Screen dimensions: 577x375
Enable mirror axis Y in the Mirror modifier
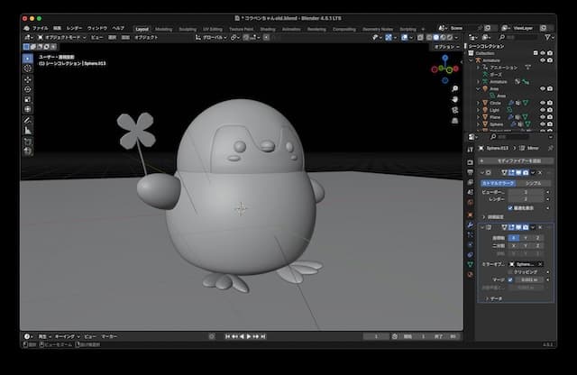point(526,238)
